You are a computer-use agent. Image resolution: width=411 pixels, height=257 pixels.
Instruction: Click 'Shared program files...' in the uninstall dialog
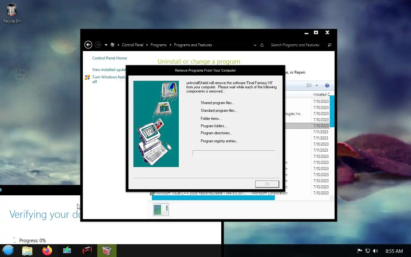coord(217,103)
